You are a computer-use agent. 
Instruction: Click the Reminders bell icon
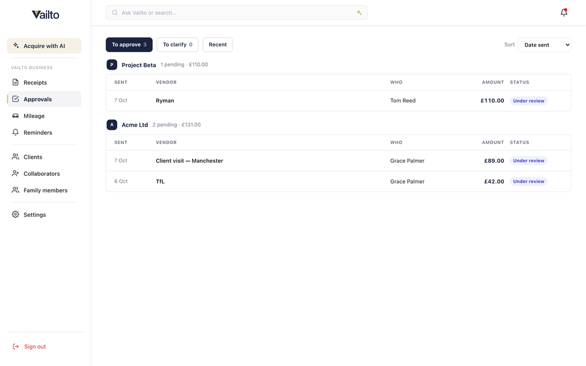tap(15, 132)
